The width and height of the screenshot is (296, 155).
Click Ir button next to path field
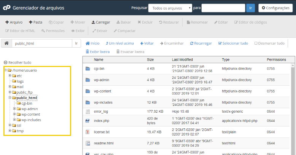76,43
